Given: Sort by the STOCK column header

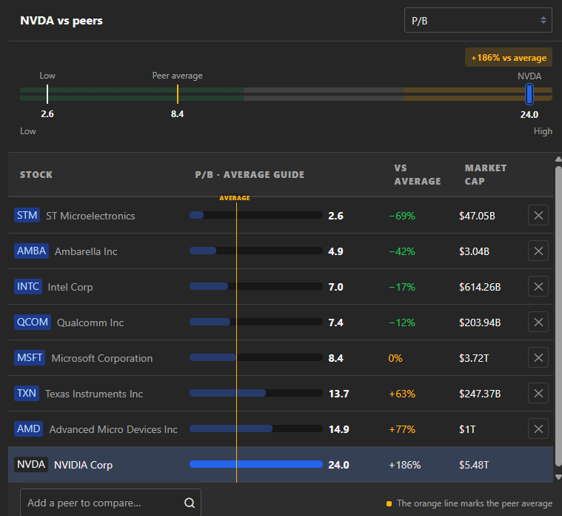Looking at the screenshot, I should [x=36, y=175].
